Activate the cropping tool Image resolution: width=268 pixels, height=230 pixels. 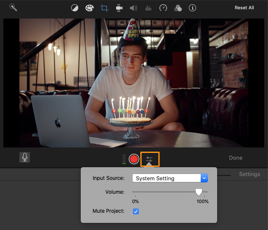pyautogui.click(x=104, y=8)
